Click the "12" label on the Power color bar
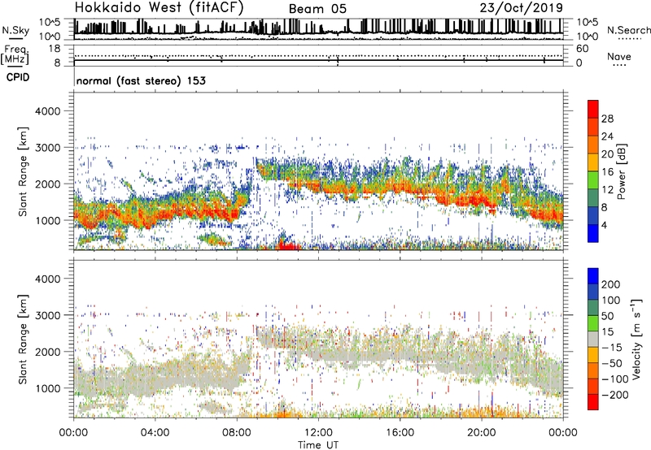The height and width of the screenshot is (450, 651). [607, 190]
